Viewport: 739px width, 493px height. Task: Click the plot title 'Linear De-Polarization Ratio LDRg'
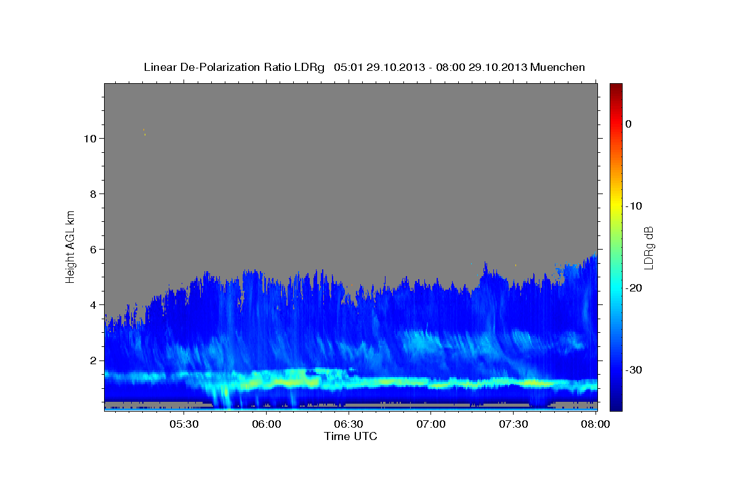pos(233,67)
